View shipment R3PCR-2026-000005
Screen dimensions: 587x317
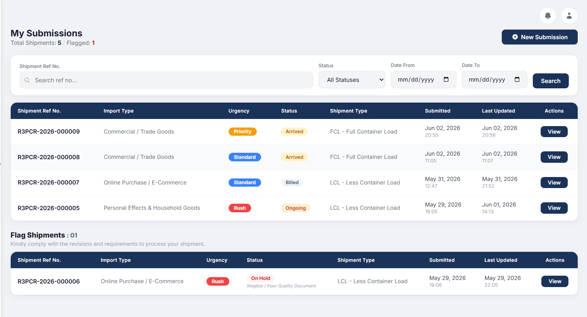coord(554,208)
